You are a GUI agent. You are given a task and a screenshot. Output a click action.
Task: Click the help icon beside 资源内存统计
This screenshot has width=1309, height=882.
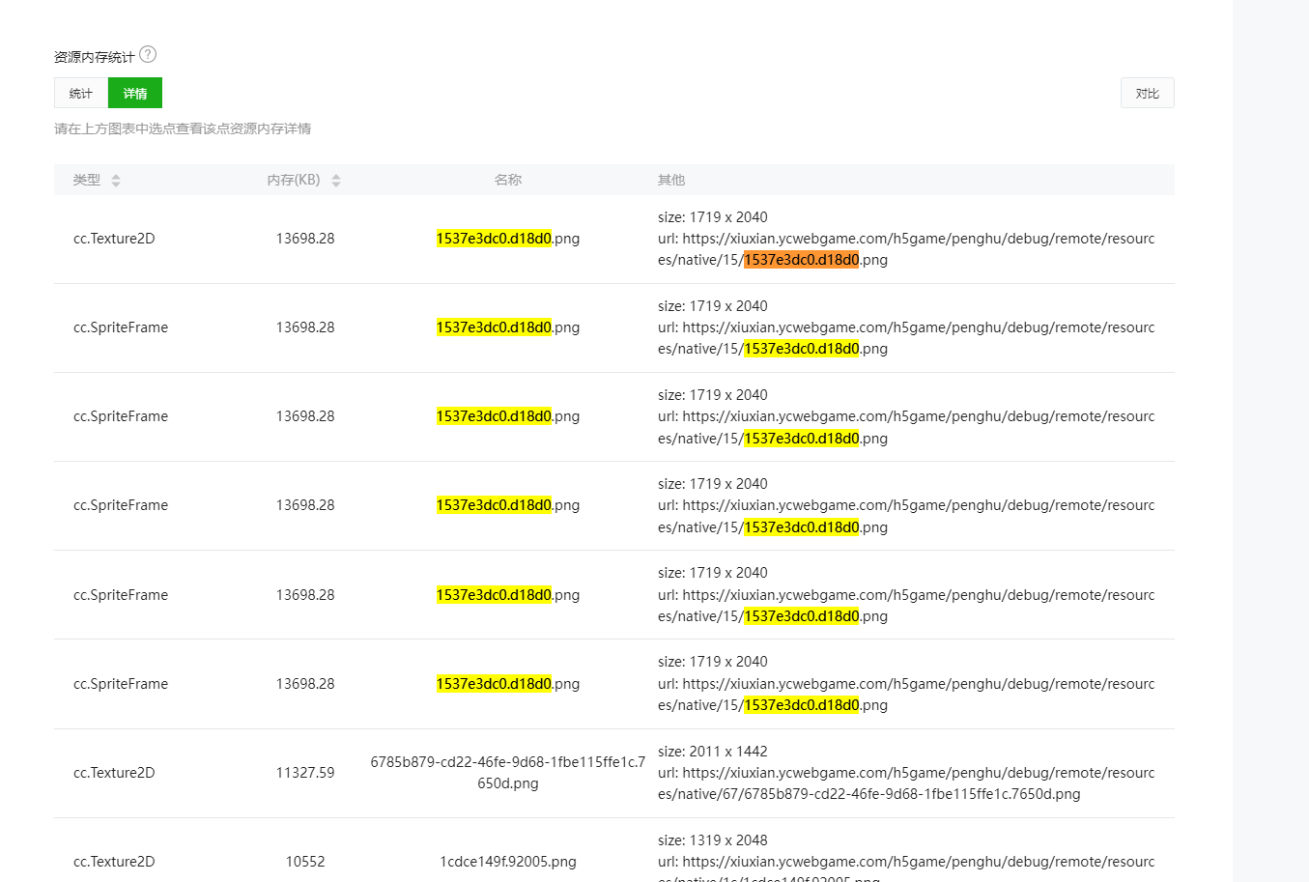coord(148,55)
